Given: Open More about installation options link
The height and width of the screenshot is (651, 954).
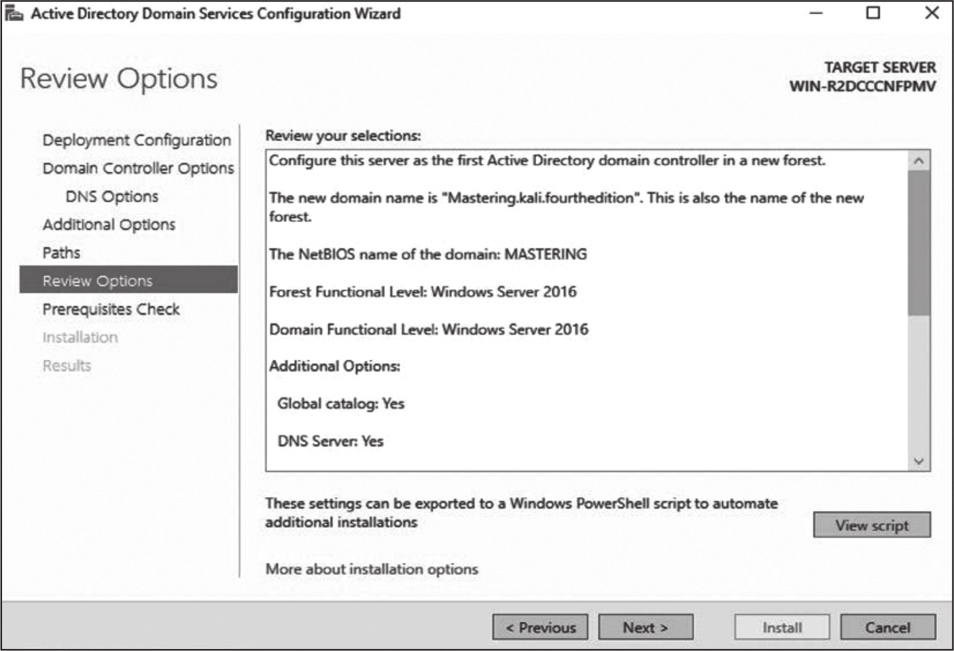Looking at the screenshot, I should pos(372,569).
